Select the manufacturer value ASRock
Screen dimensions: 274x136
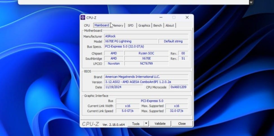pyautogui.click(x=146, y=36)
